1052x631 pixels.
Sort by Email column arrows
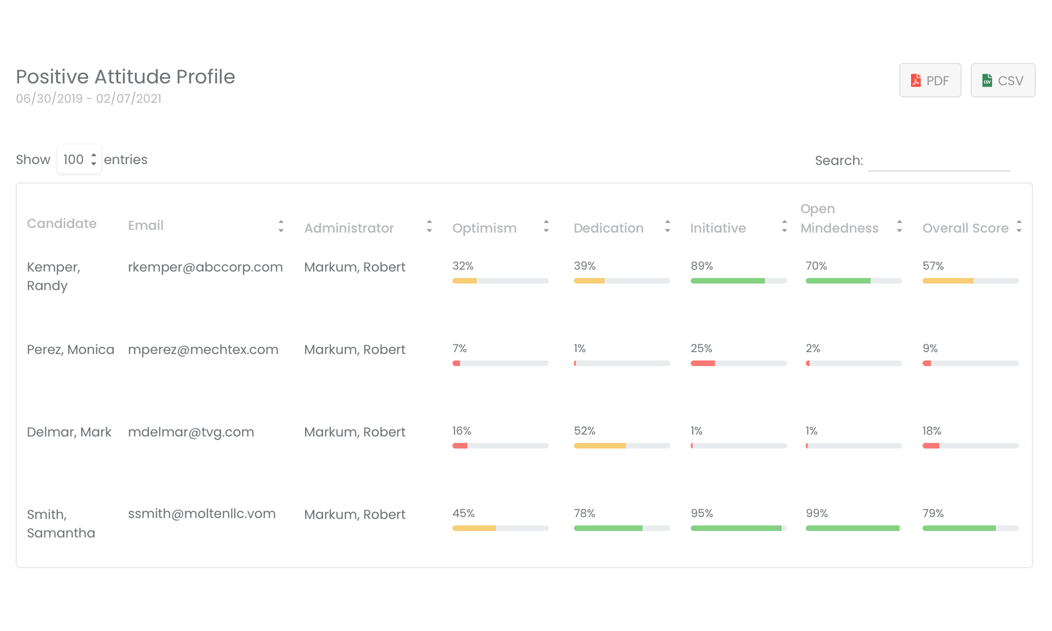pyautogui.click(x=280, y=226)
